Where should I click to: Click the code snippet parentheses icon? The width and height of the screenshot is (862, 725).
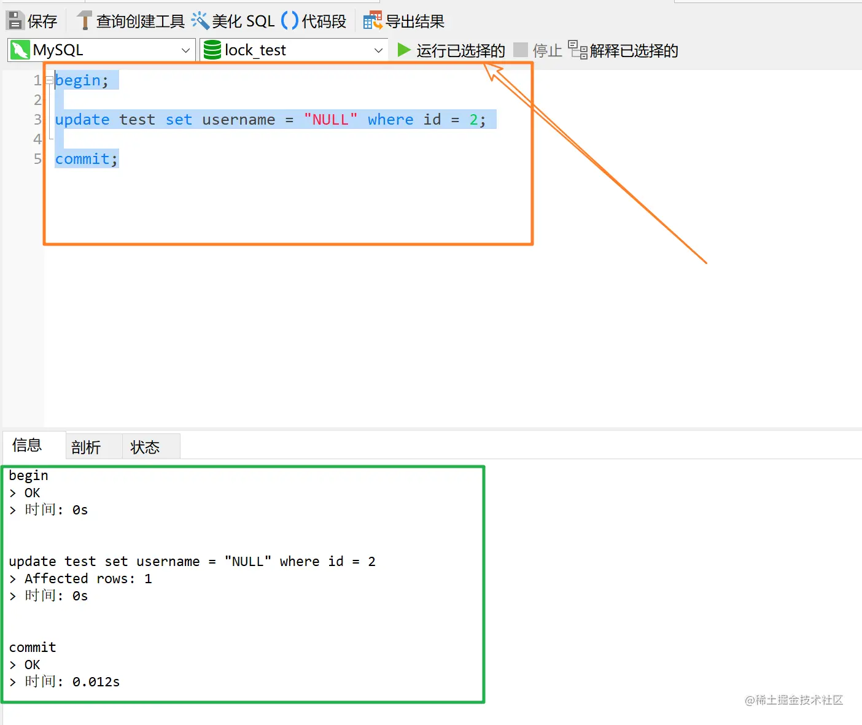(290, 21)
